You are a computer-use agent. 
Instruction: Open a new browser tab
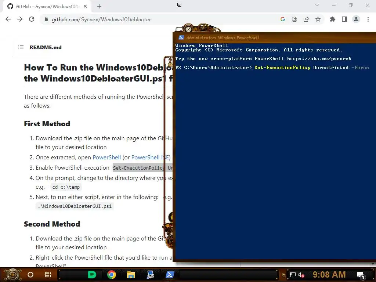[x=99, y=7]
